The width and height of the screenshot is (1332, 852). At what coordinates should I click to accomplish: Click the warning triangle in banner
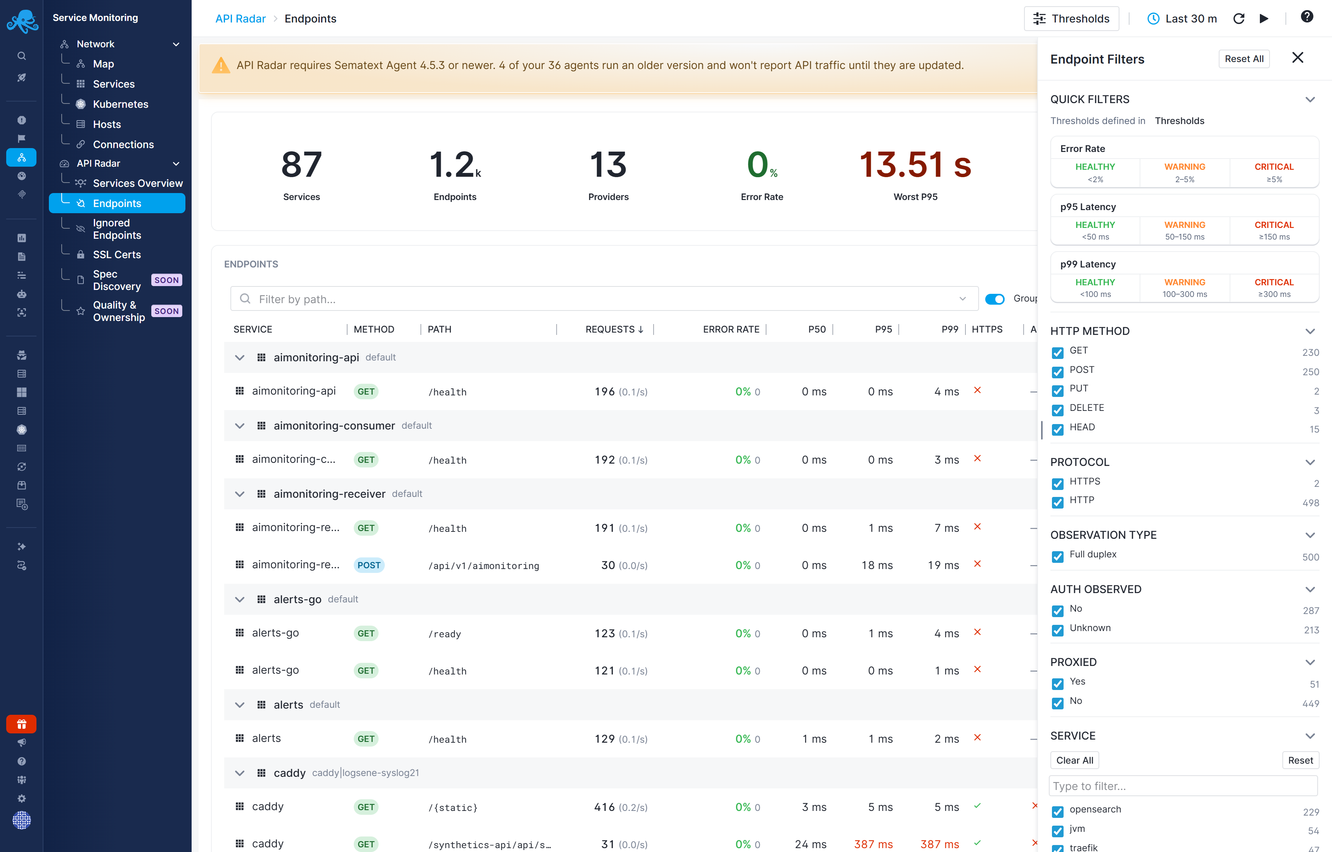coord(221,65)
